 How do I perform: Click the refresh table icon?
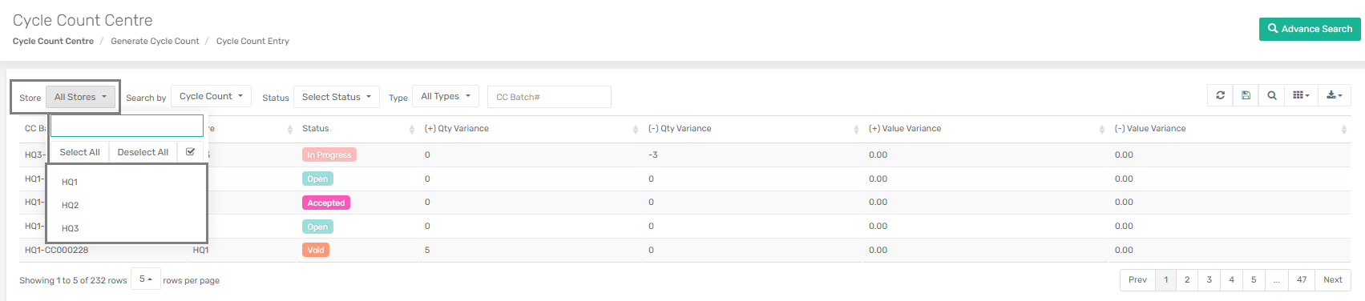coord(1220,95)
